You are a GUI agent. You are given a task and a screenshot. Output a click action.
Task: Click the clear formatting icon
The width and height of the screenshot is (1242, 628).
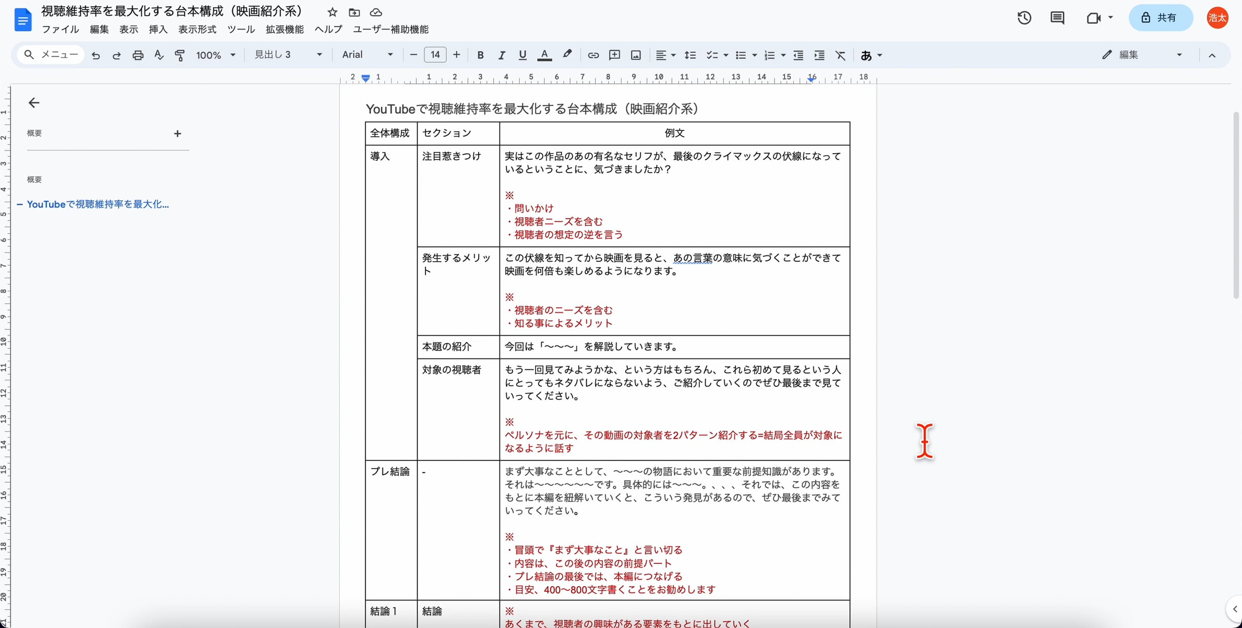tap(840, 55)
